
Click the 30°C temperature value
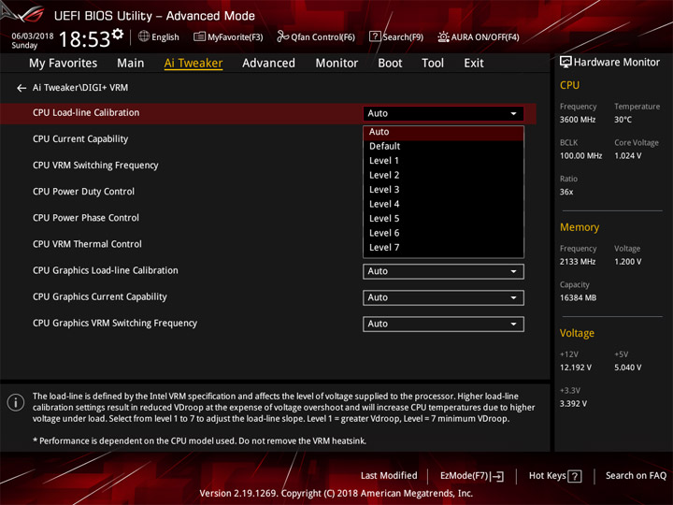[x=623, y=120]
